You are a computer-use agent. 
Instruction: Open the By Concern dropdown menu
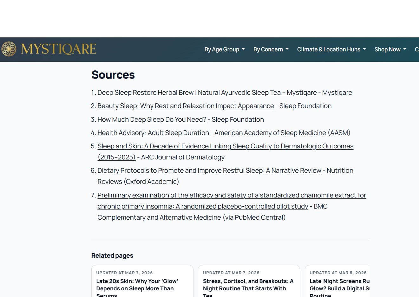(271, 49)
